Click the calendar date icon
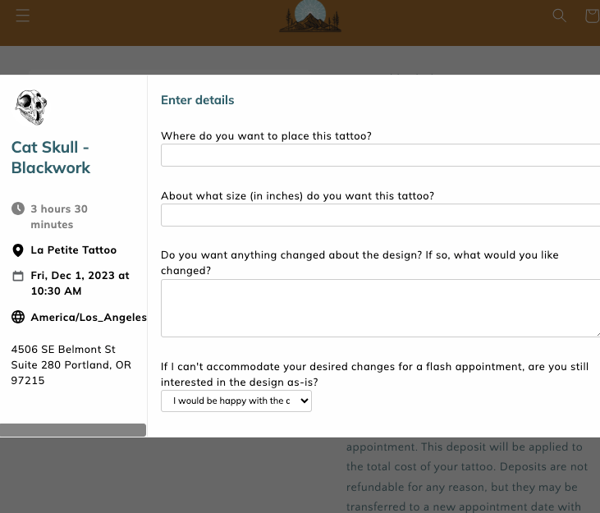The width and height of the screenshot is (600, 513). coord(18,277)
